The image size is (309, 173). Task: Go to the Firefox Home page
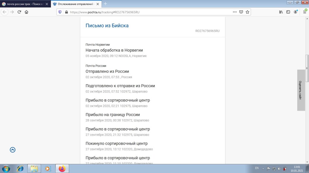pyautogui.click(x=27, y=12)
